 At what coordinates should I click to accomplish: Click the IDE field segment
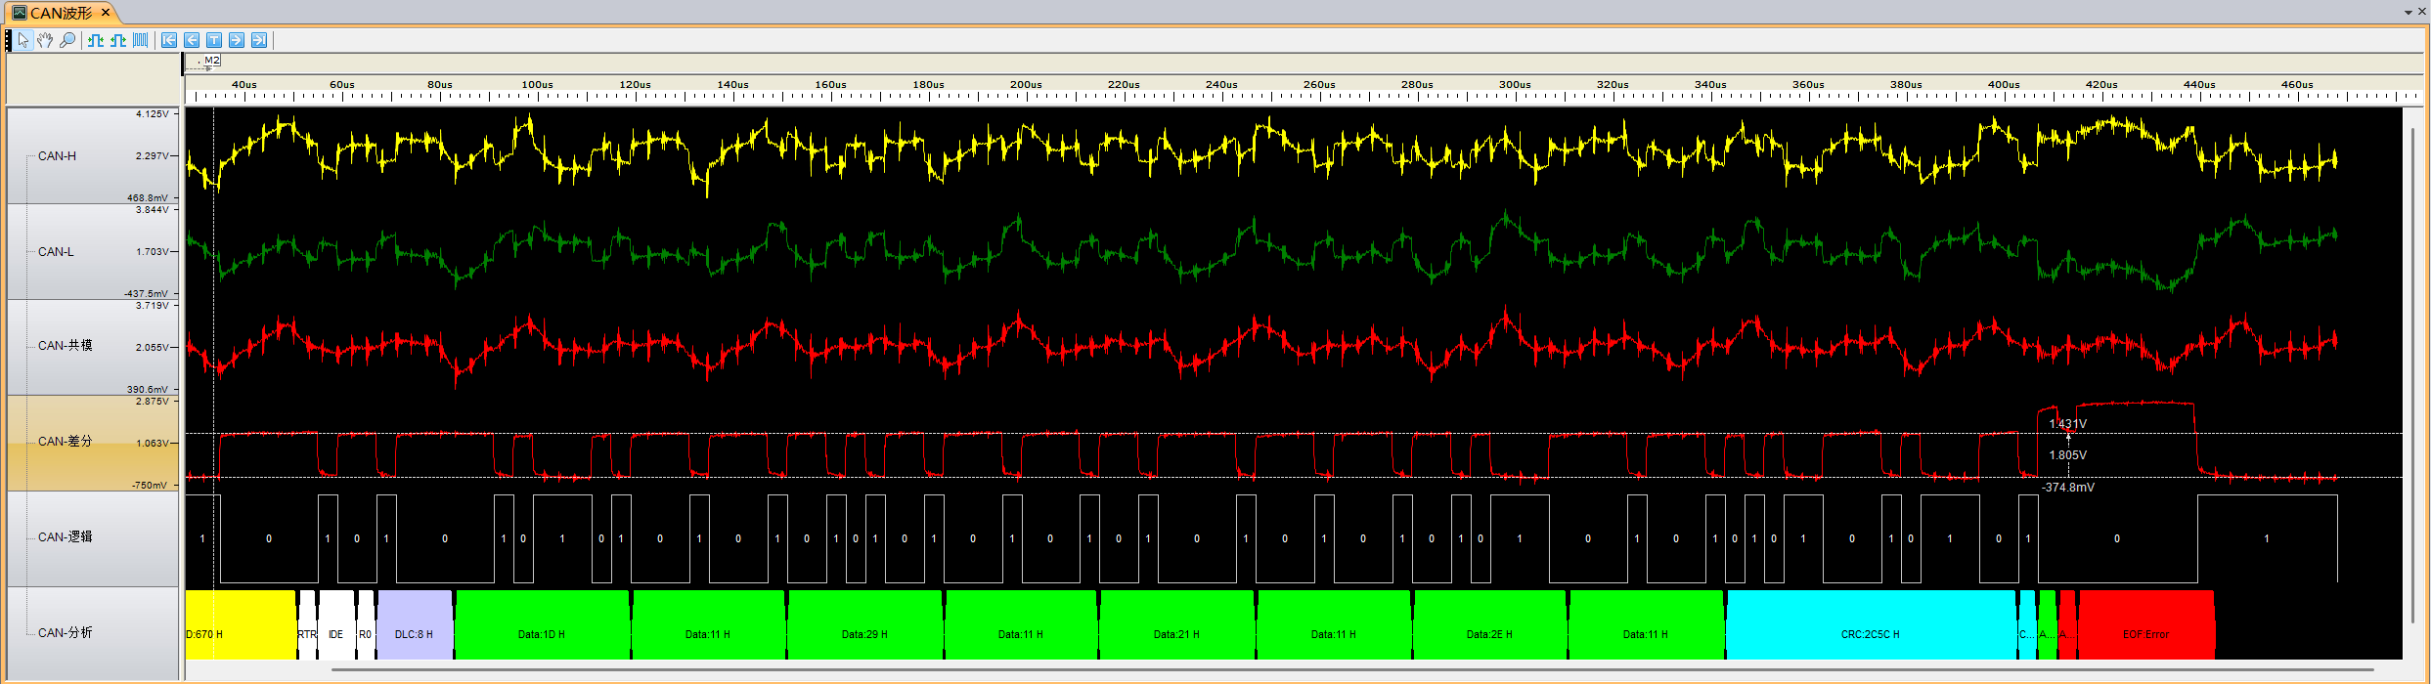[335, 625]
